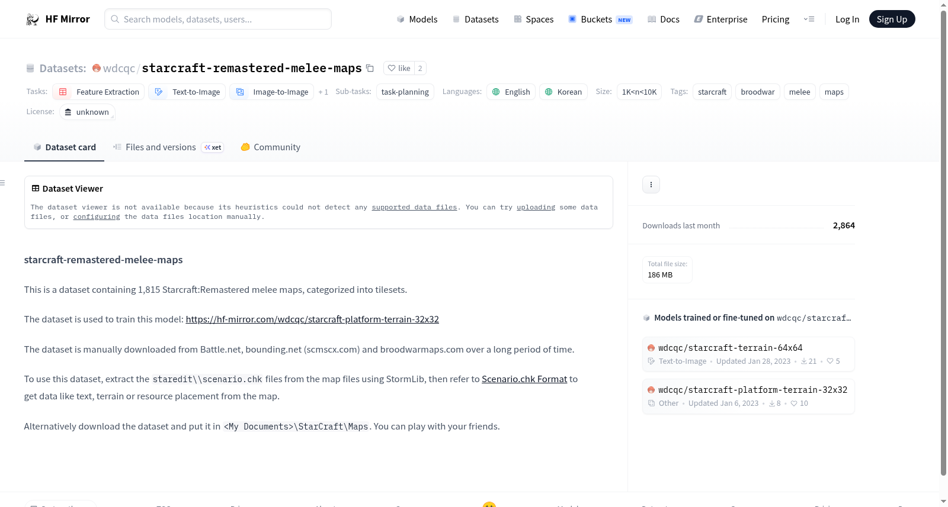Open the like count showing 2
Viewport: 948px width, 507px height.
click(420, 68)
